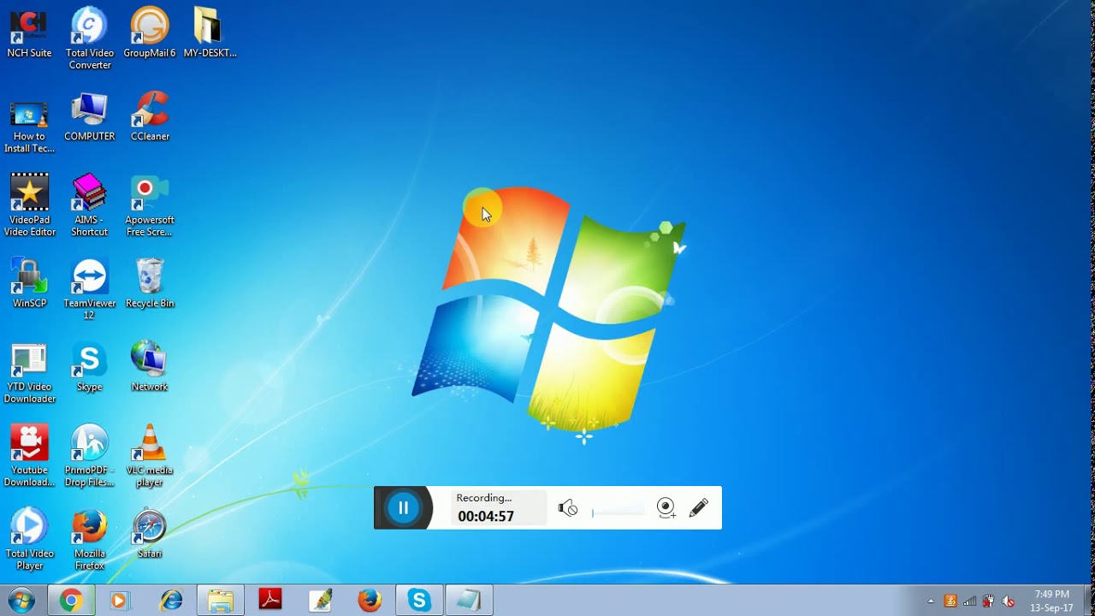This screenshot has height=616, width=1095.
Task: Select the Recycle Bin
Action: 150,283
